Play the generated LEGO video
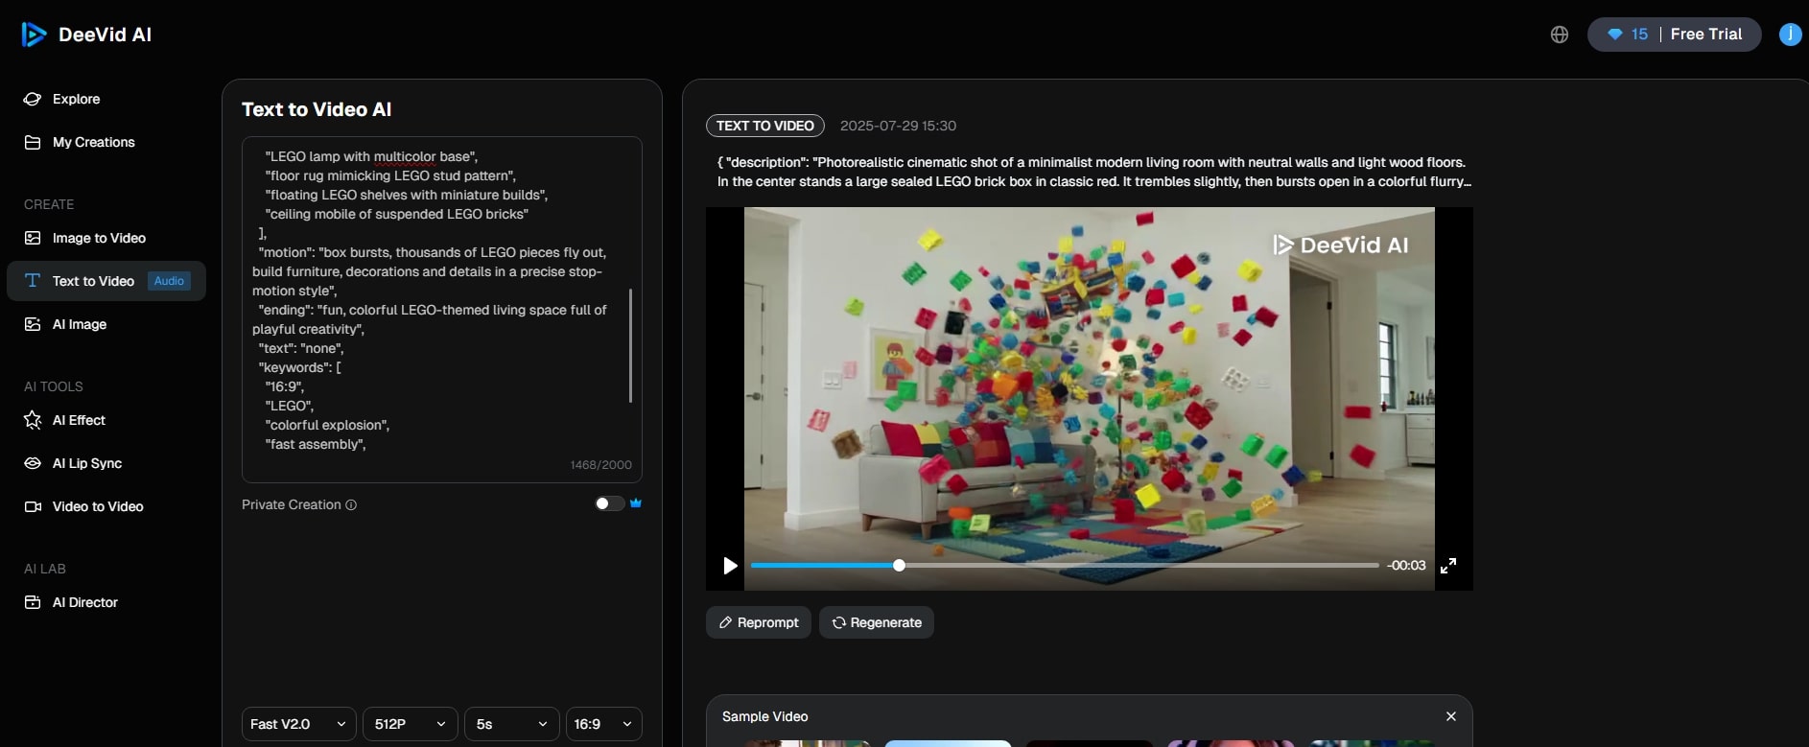1809x747 pixels. (730, 566)
